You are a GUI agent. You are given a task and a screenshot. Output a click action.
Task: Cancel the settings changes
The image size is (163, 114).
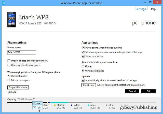coord(132,91)
